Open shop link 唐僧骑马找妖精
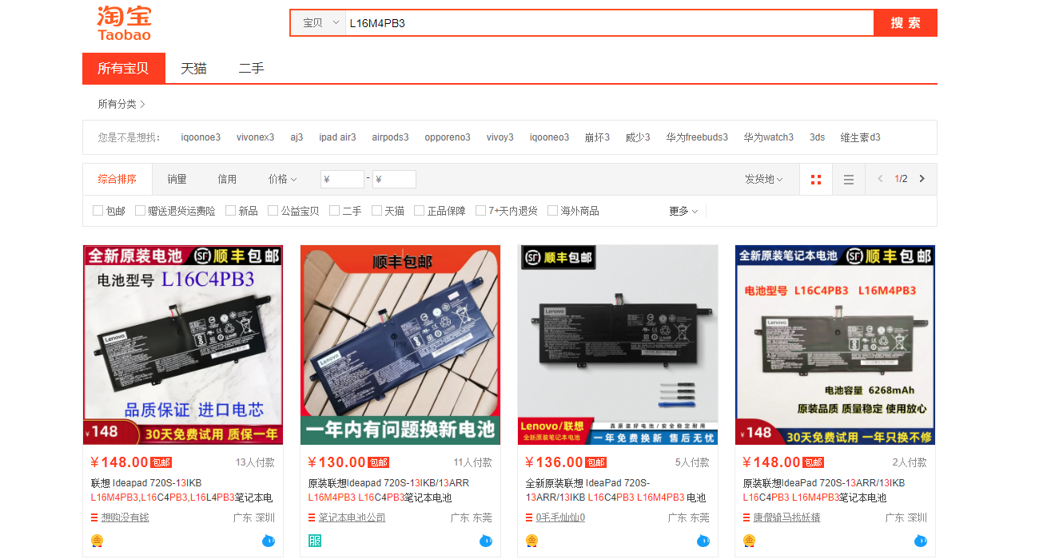Screen dimensions: 1039x559 tap(787, 517)
